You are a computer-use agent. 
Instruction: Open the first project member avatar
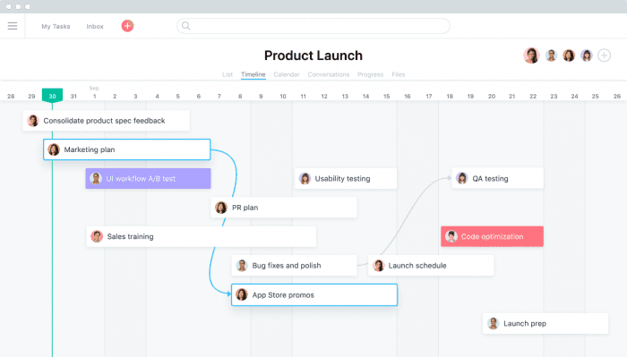[531, 55]
